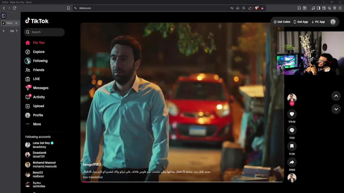344x193 pixels.
Task: Open creator avatar above like button
Action: tap(292, 98)
